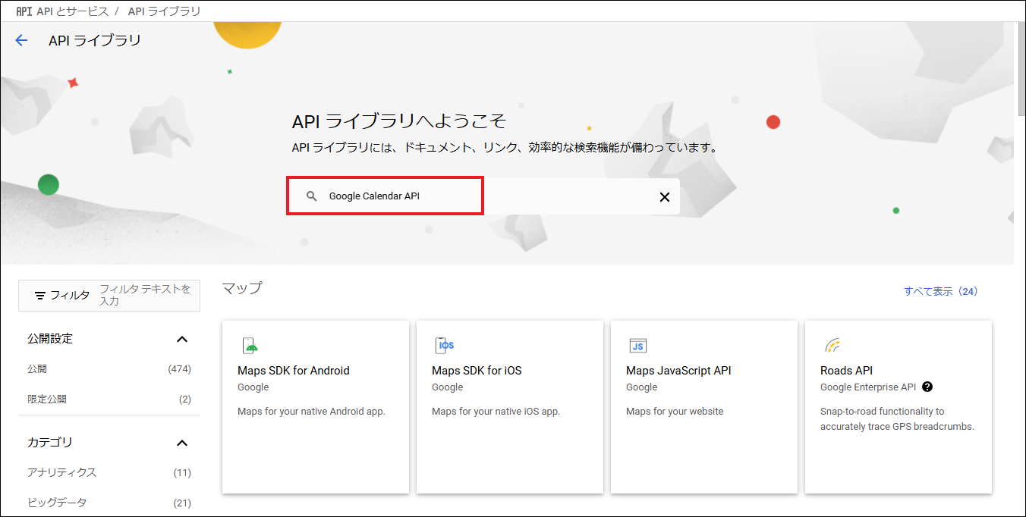Viewport: 1026px width, 517px height.
Task: Open すべて表示 (24) link
Action: pos(940,291)
